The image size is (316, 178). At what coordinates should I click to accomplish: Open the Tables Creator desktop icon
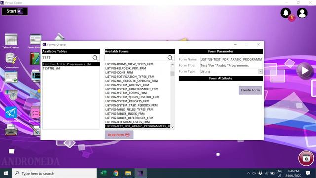[x=11, y=41]
